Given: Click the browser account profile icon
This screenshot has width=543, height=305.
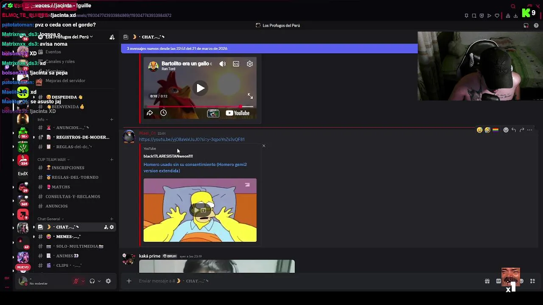Looking at the screenshot, I should tap(507, 16).
